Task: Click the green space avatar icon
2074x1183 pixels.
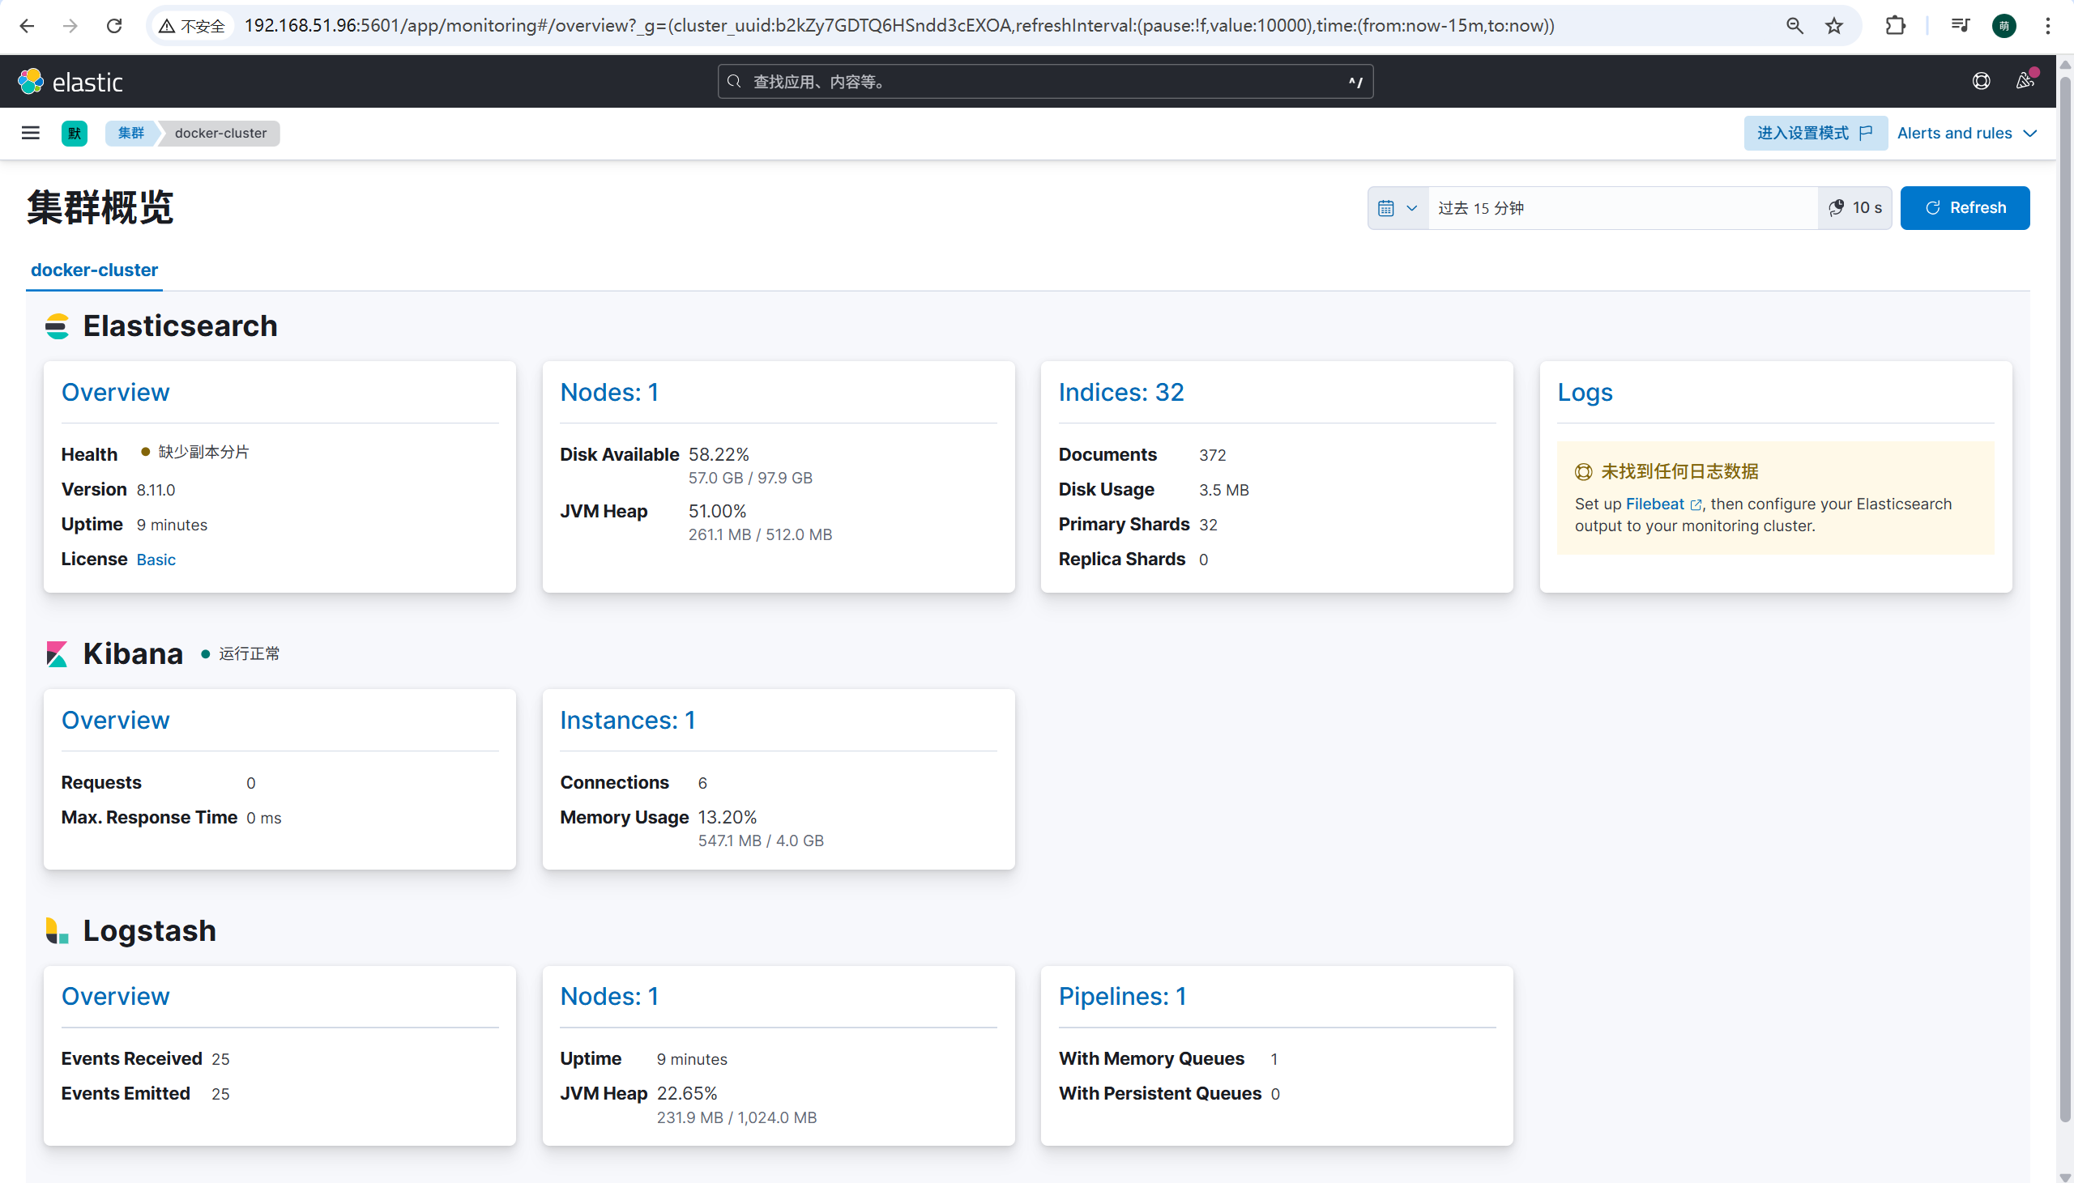Action: click(x=74, y=134)
